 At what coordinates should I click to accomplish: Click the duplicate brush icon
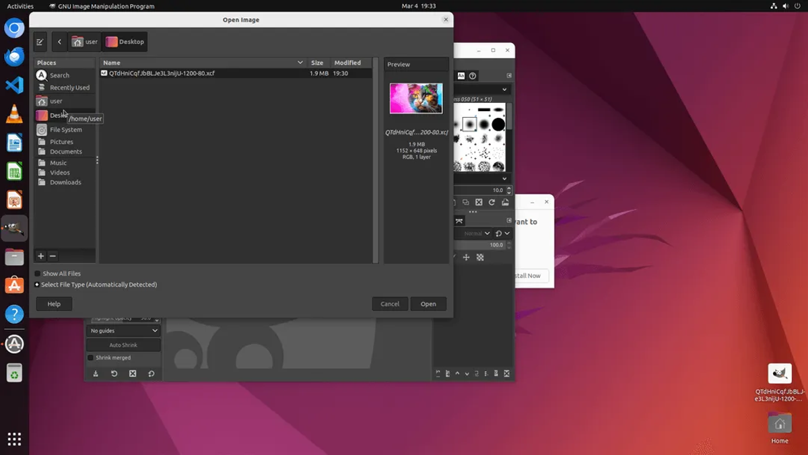(x=465, y=202)
